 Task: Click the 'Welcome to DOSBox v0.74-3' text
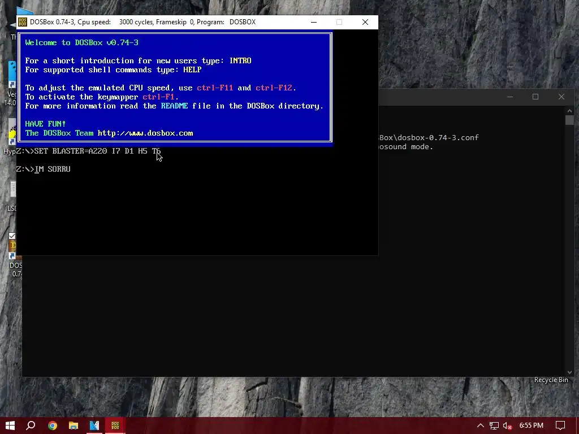[81, 42]
